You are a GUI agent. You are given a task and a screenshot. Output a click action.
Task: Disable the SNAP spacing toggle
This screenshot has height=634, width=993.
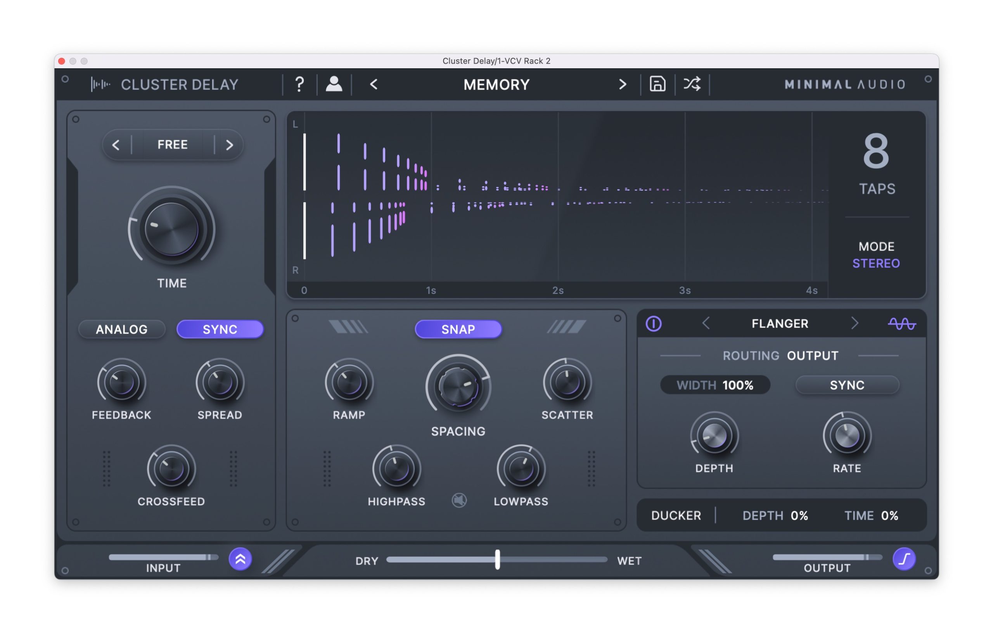(x=458, y=329)
